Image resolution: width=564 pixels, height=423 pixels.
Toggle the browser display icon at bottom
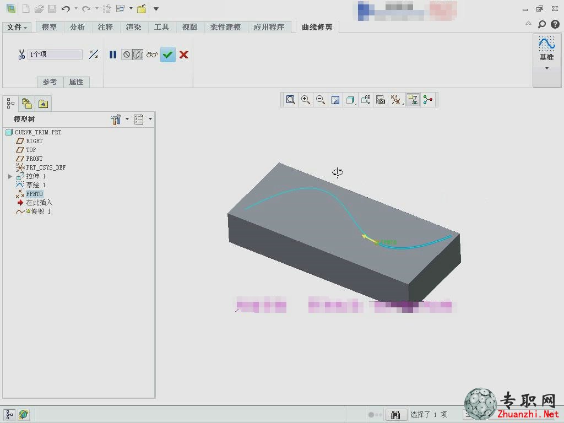[x=24, y=414]
